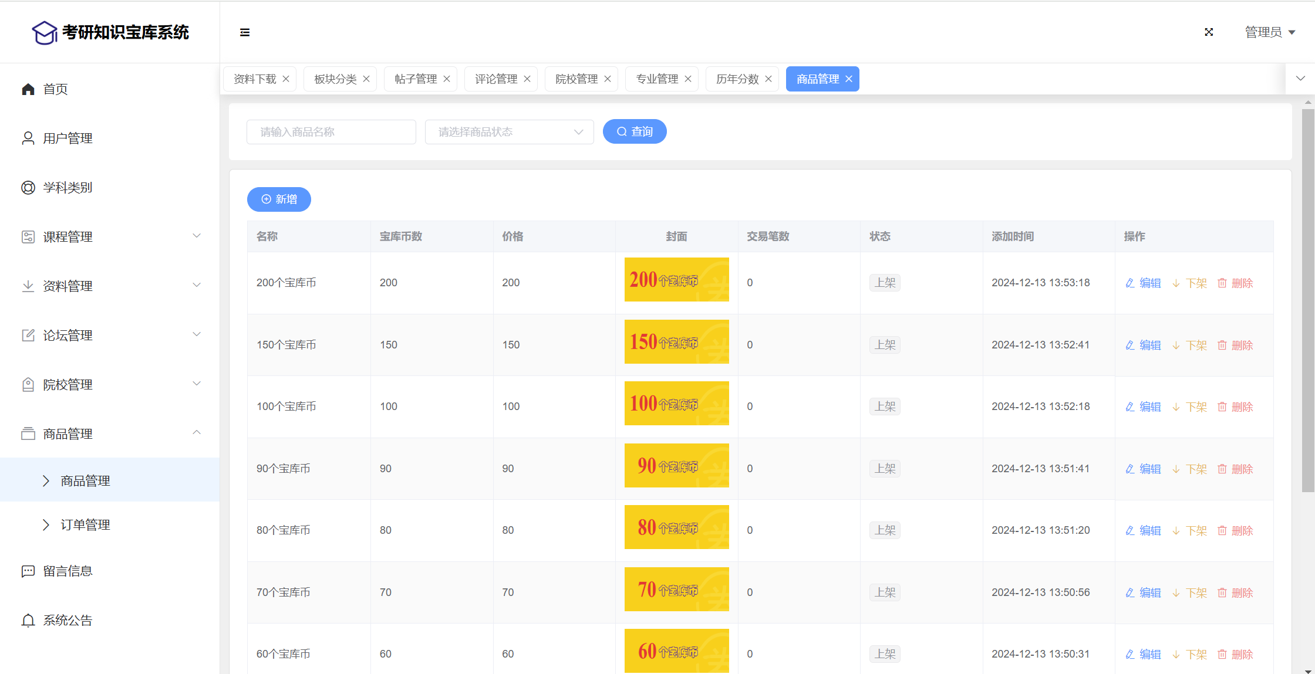Open the 管理员 user dropdown
Image resolution: width=1315 pixels, height=674 pixels.
pos(1269,32)
